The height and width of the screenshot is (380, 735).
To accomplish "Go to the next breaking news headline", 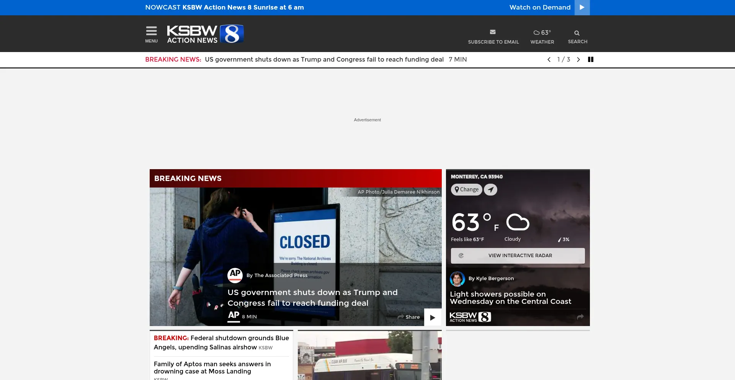I will tap(578, 60).
